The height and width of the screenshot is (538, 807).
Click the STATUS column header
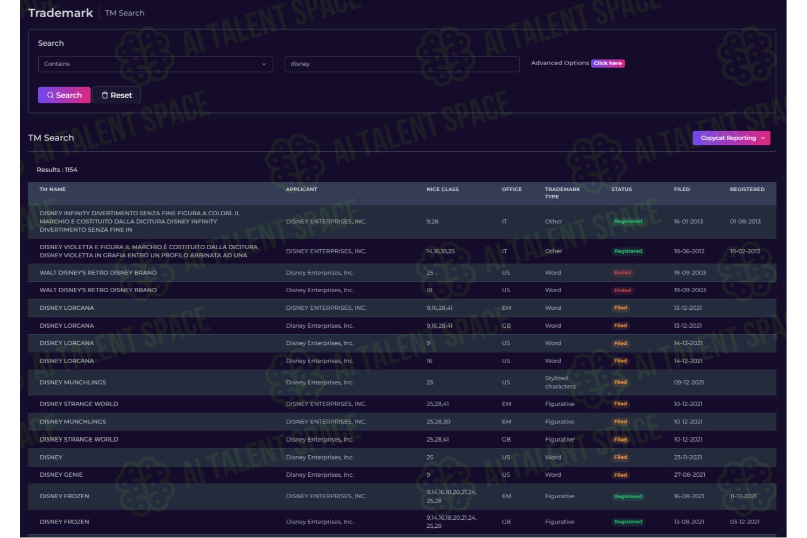click(x=621, y=189)
